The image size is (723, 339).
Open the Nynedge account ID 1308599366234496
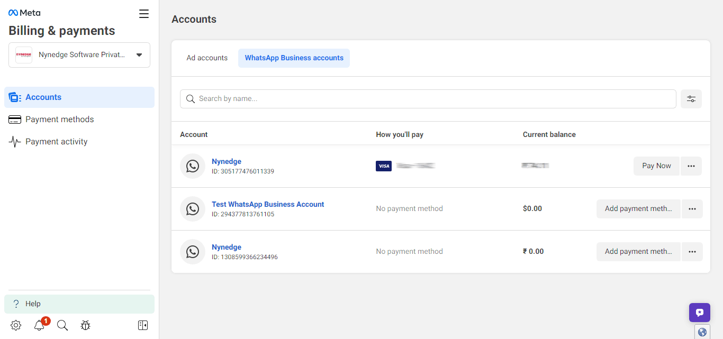click(x=227, y=247)
